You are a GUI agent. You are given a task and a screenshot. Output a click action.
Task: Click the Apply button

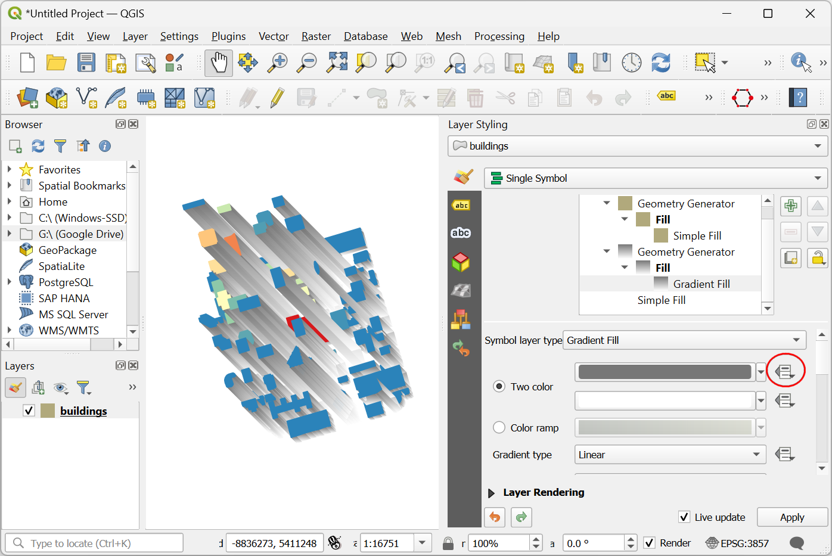792,517
